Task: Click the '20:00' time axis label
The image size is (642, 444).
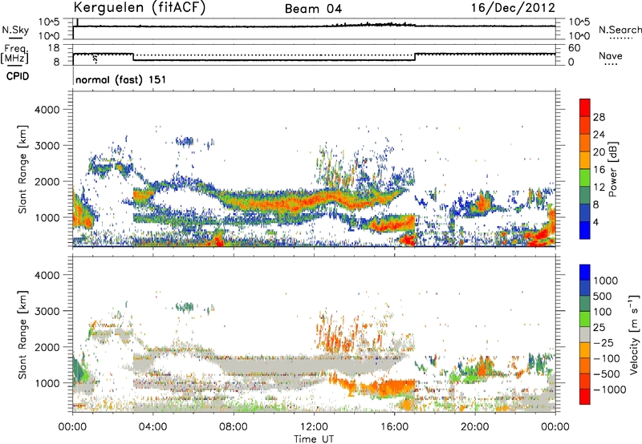Action: (x=474, y=427)
